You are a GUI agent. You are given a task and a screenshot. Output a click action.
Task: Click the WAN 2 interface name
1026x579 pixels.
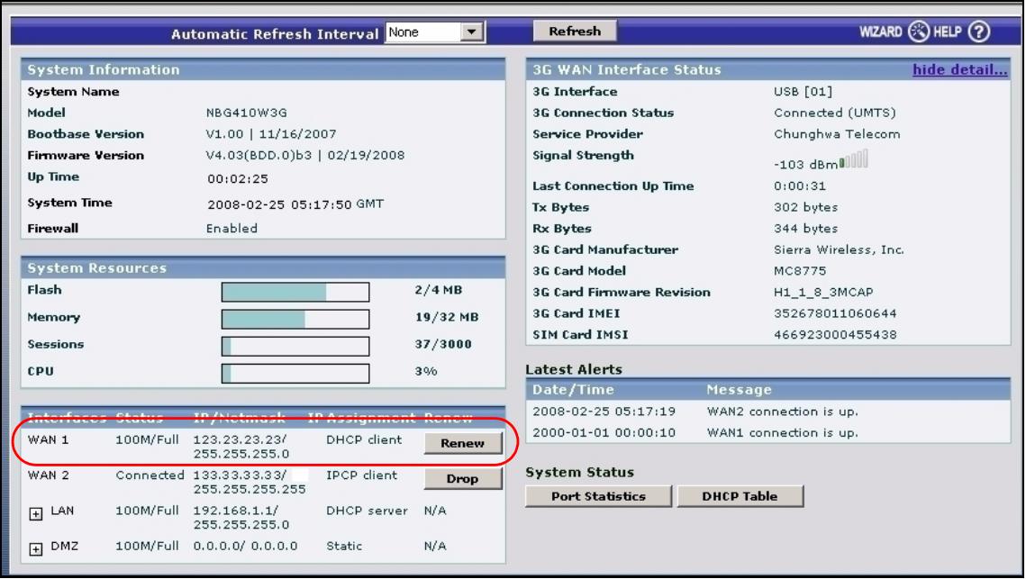pos(49,475)
